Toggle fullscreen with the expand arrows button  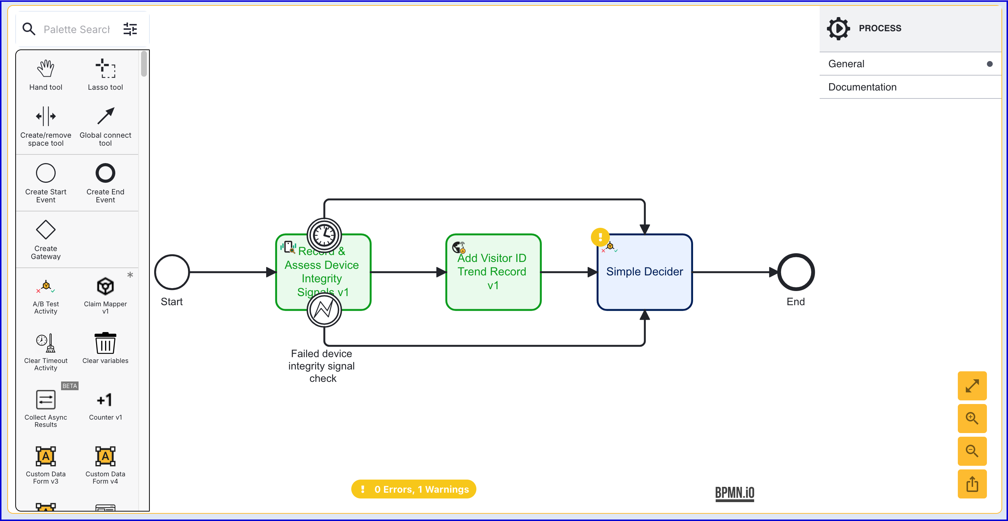pyautogui.click(x=972, y=386)
